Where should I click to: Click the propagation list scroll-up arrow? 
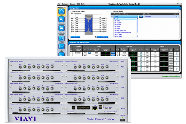coord(137,19)
